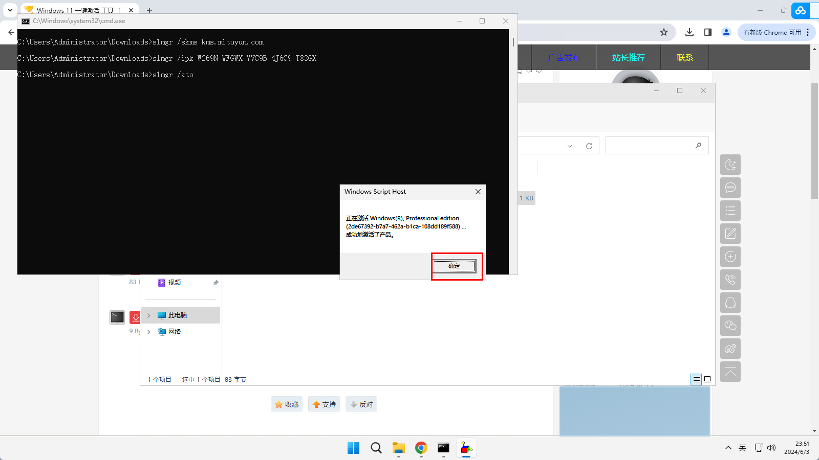Open the Chrome profile avatar
819x460 pixels.
coord(726,32)
